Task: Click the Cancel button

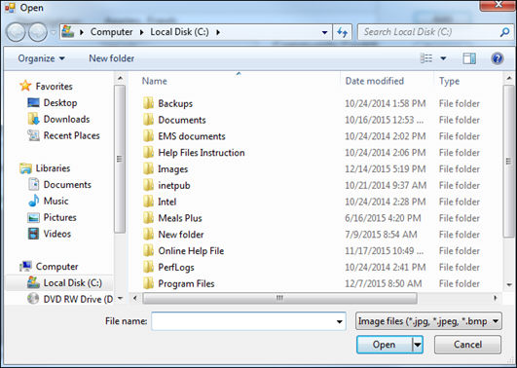Action: pos(467,345)
